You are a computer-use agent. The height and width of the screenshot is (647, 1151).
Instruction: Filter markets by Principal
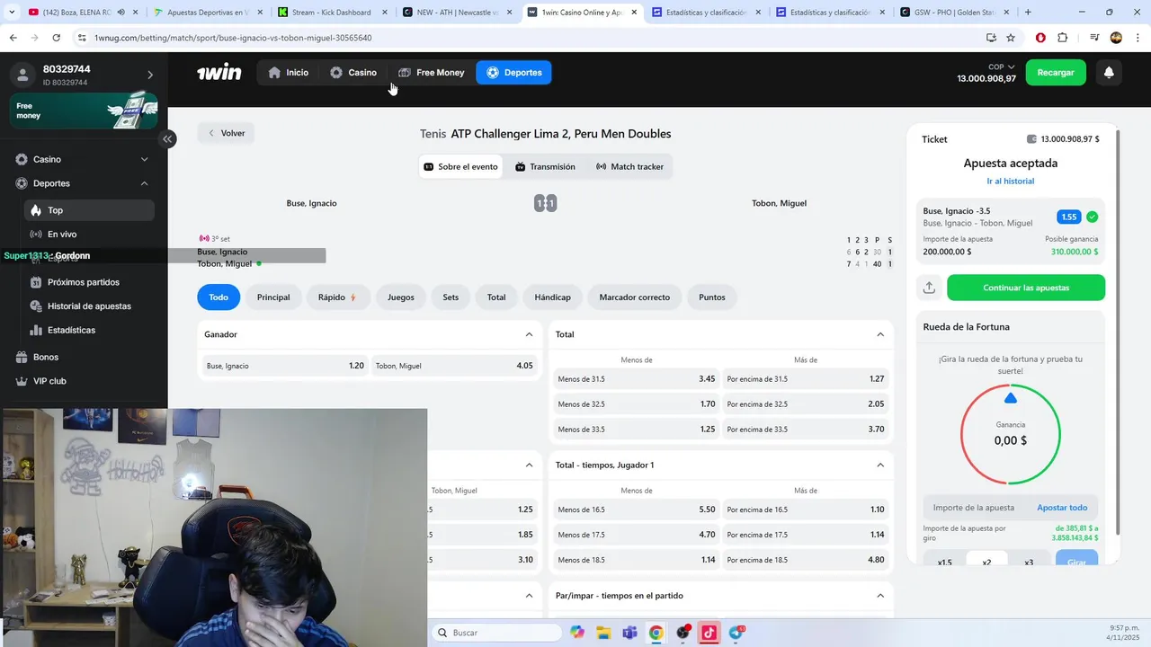[x=273, y=297]
